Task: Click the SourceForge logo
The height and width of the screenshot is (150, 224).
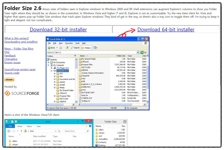Action: (x=22, y=93)
